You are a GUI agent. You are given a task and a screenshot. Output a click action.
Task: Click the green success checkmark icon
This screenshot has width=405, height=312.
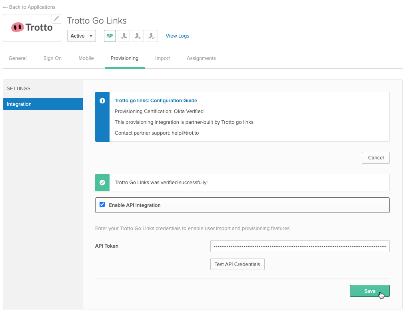[x=102, y=183]
